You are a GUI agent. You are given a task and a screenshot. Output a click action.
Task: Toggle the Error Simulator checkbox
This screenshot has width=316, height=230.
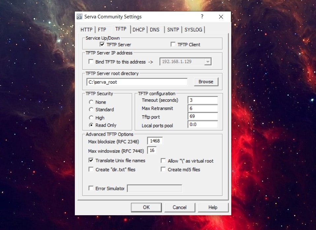pyautogui.click(x=91, y=188)
